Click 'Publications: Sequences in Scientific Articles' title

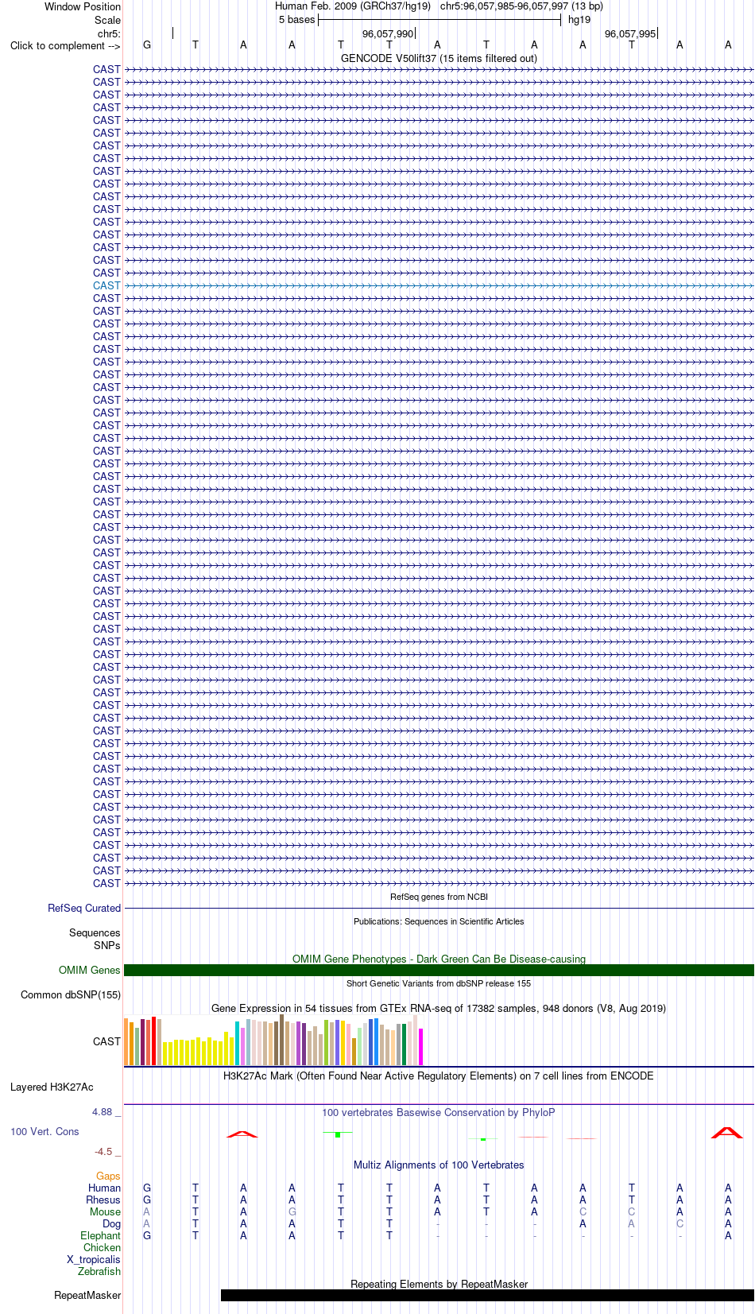[x=439, y=921]
